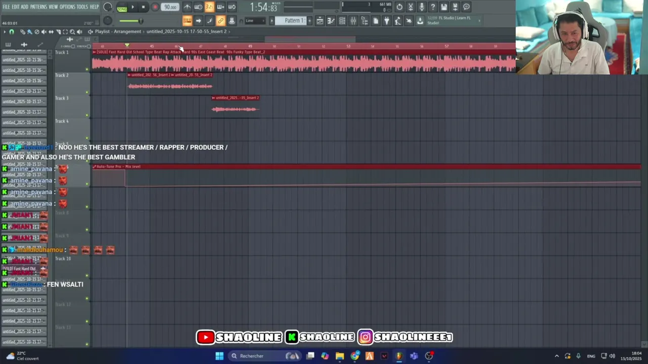Select the playlist Slice tool
This screenshot has height=364, width=648.
58,32
